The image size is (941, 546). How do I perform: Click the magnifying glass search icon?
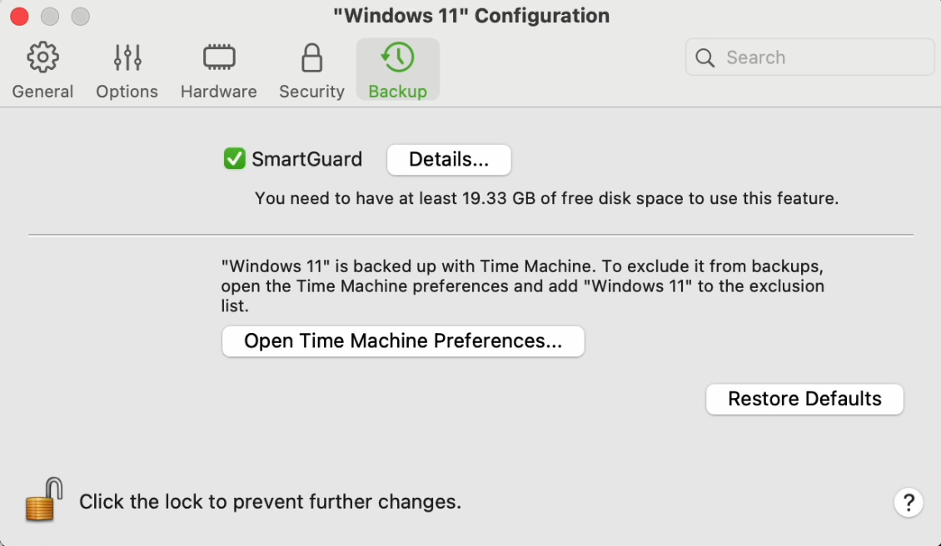click(x=705, y=57)
